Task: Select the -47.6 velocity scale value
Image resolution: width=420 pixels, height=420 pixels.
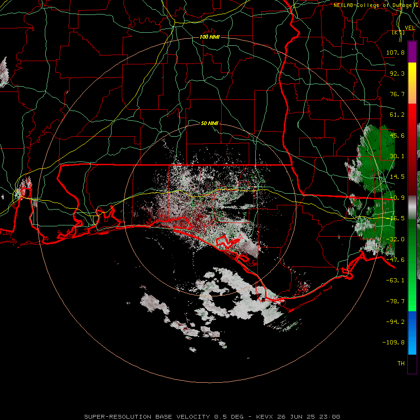Action: [395, 260]
